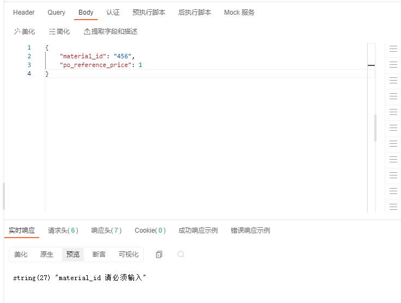Click the magic wand Beautify (美化) icon above the editor
Screen dimensions: 401x303
(x=17, y=32)
